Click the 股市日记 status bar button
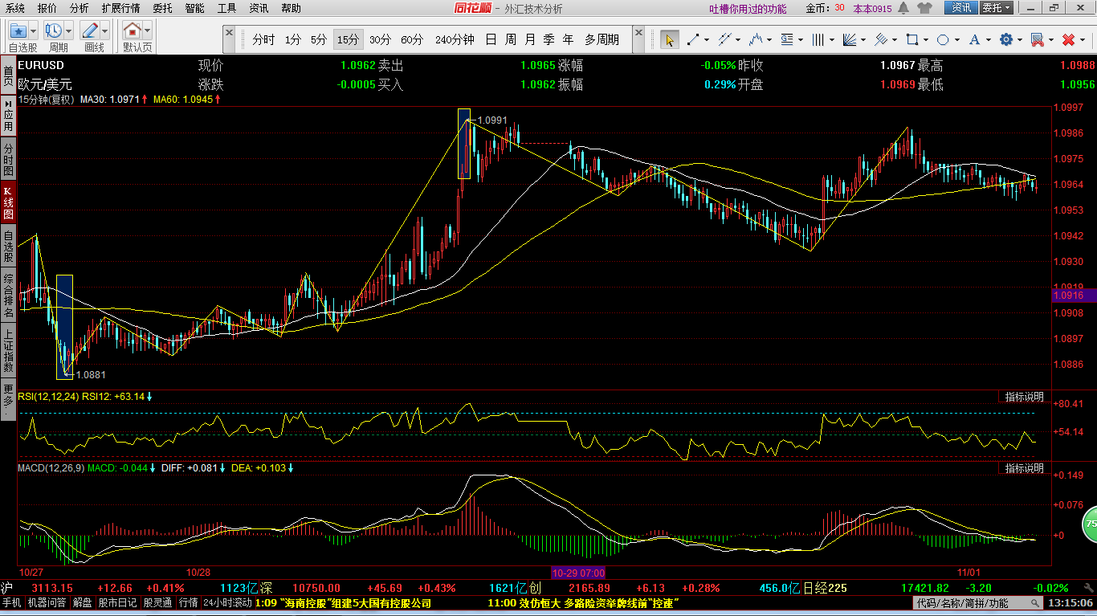Image resolution: width=1097 pixels, height=616 pixels. [118, 603]
